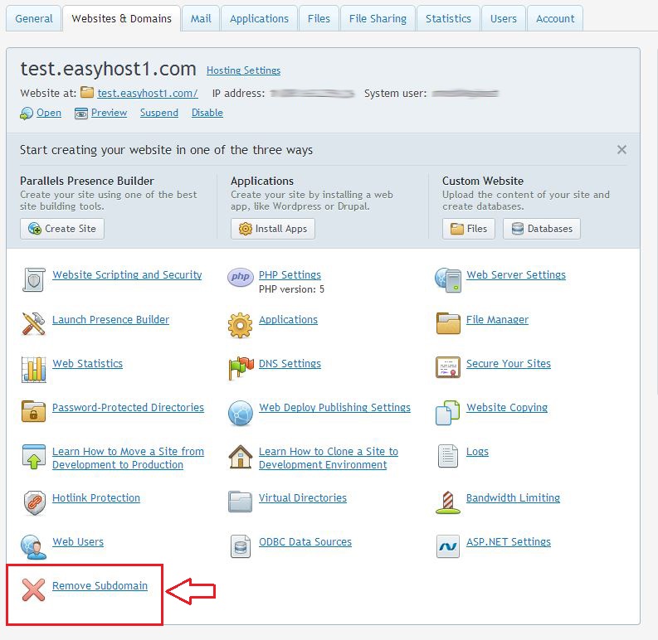The height and width of the screenshot is (640, 658).
Task: Open the Web Deploy Publishing Settings link
Action: coord(335,408)
